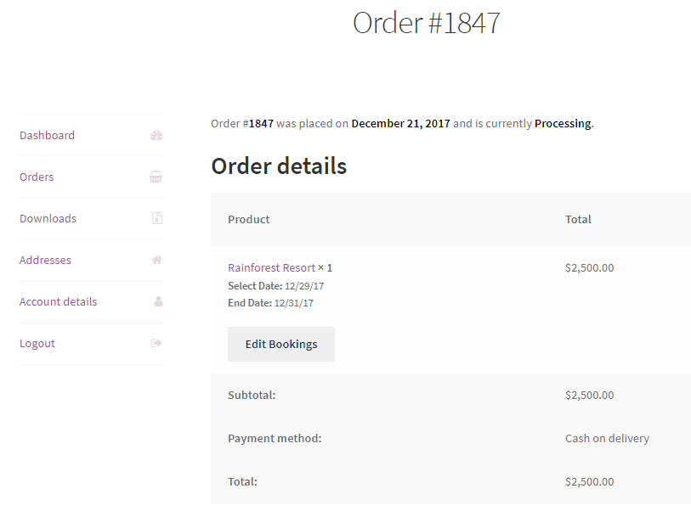
Task: Click the Processing status text
Action: tap(563, 124)
